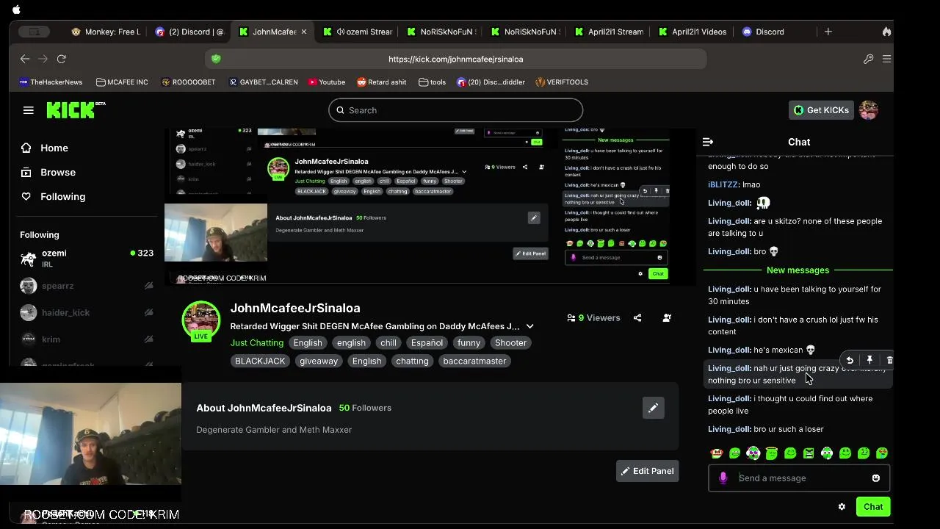Click the green Chat send button
The height and width of the screenshot is (529, 940).
click(873, 507)
